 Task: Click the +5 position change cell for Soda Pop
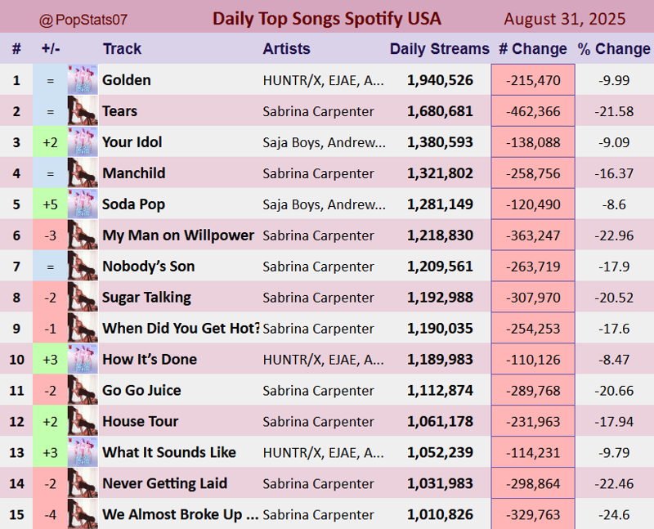pyautogui.click(x=50, y=204)
